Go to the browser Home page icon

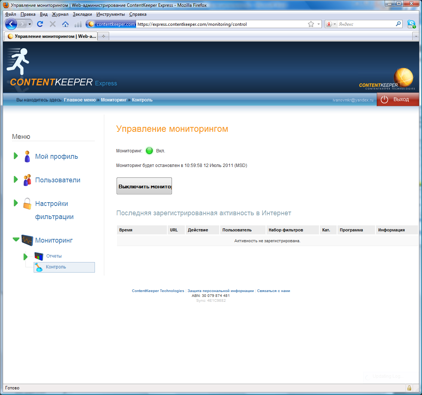tap(65, 24)
